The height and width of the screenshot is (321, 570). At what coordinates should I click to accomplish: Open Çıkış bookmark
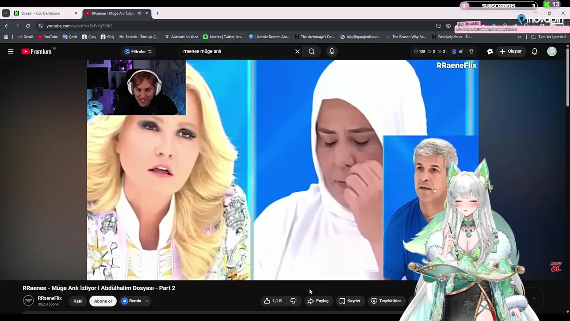(89, 37)
